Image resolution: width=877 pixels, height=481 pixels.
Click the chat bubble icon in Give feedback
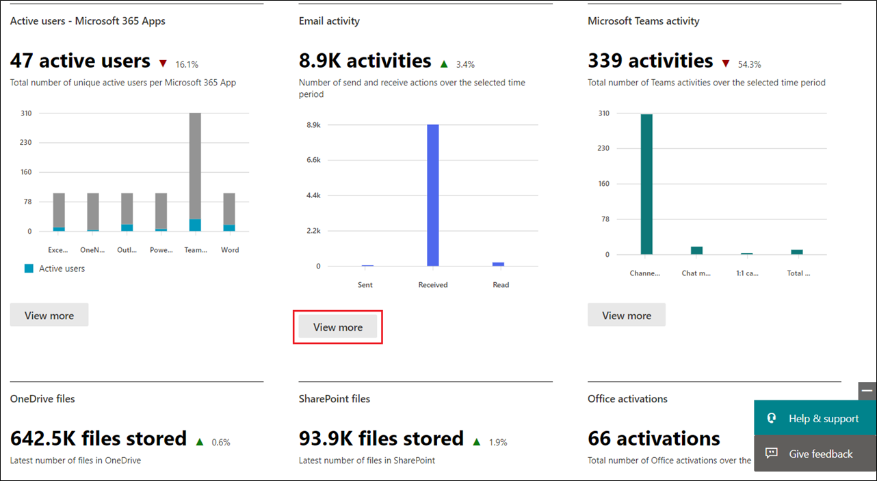[x=772, y=453]
